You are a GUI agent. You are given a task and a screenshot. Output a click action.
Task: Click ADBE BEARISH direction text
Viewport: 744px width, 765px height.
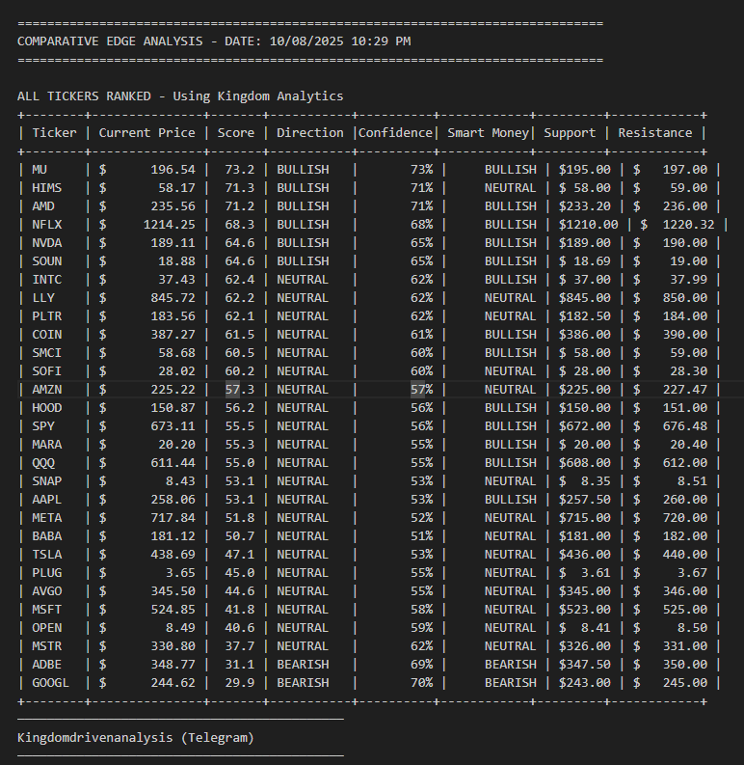coord(303,665)
